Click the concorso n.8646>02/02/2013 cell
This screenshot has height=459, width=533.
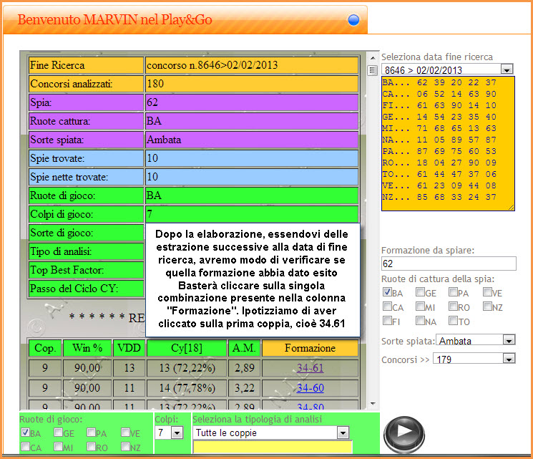[x=252, y=65]
